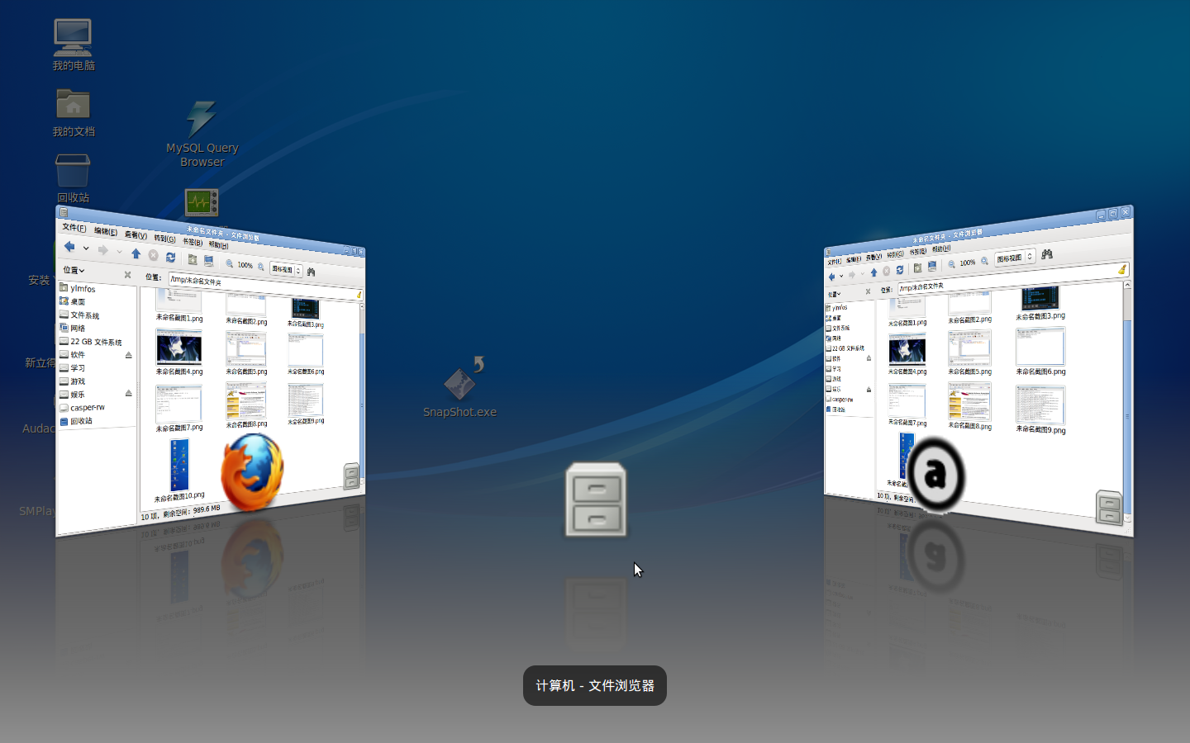Select 桌面 in the Firefox-badged window sidebar

coord(73,301)
